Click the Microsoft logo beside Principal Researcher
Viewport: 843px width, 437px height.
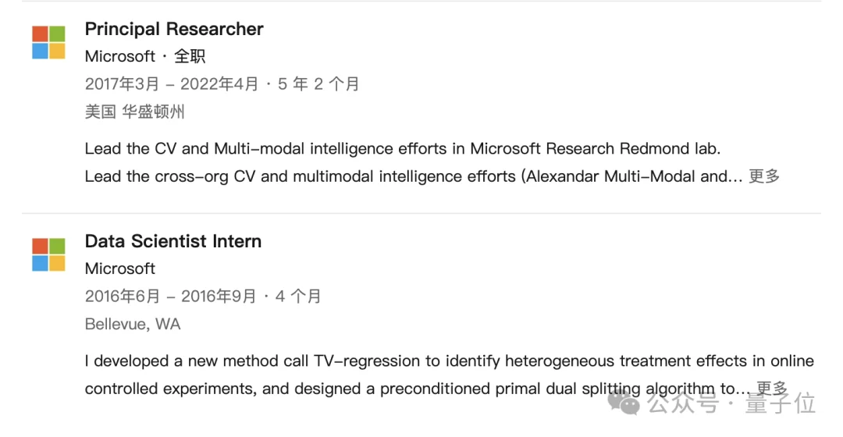(48, 42)
